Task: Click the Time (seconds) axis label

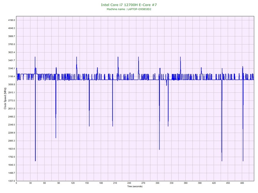Action: [x=135, y=186]
